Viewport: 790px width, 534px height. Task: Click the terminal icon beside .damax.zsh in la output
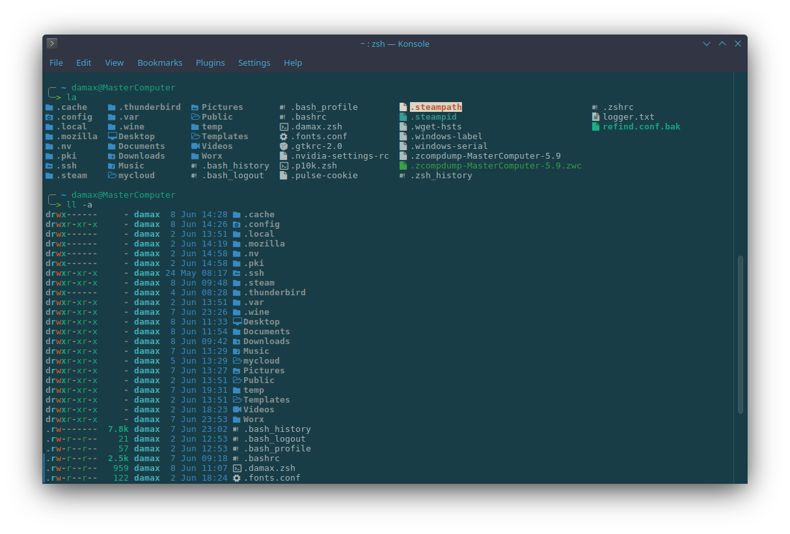(284, 127)
